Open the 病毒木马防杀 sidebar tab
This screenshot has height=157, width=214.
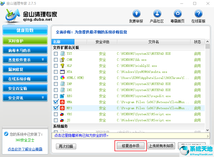pos(25,50)
